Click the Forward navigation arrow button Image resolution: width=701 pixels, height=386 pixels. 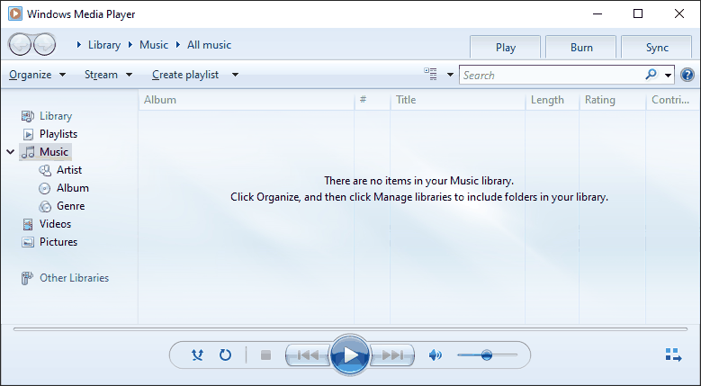pyautogui.click(x=44, y=45)
